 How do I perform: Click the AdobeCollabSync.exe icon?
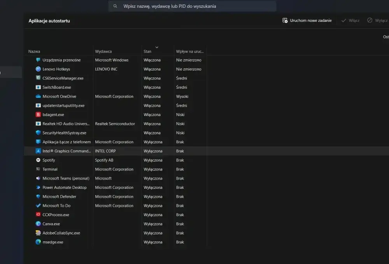pyautogui.click(x=38, y=233)
